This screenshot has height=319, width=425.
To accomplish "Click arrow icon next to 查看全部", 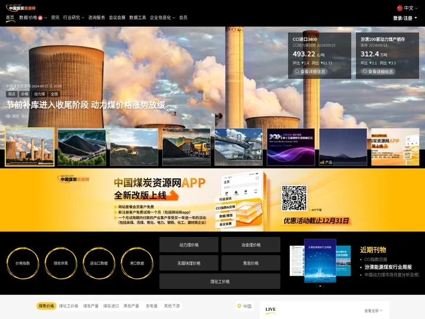I will click(382, 311).
